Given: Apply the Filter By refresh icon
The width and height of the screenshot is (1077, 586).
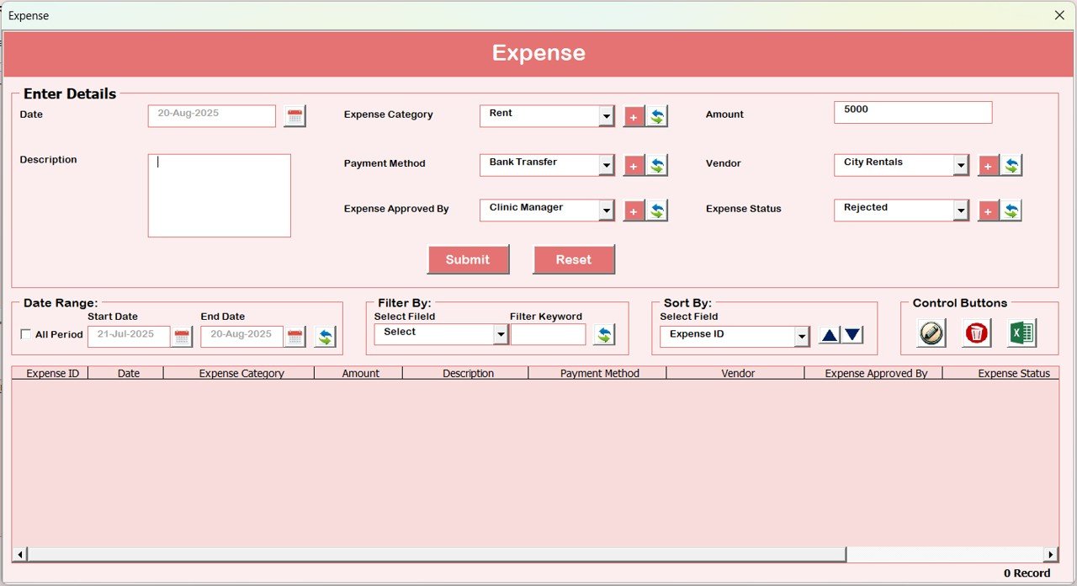Looking at the screenshot, I should [x=604, y=335].
